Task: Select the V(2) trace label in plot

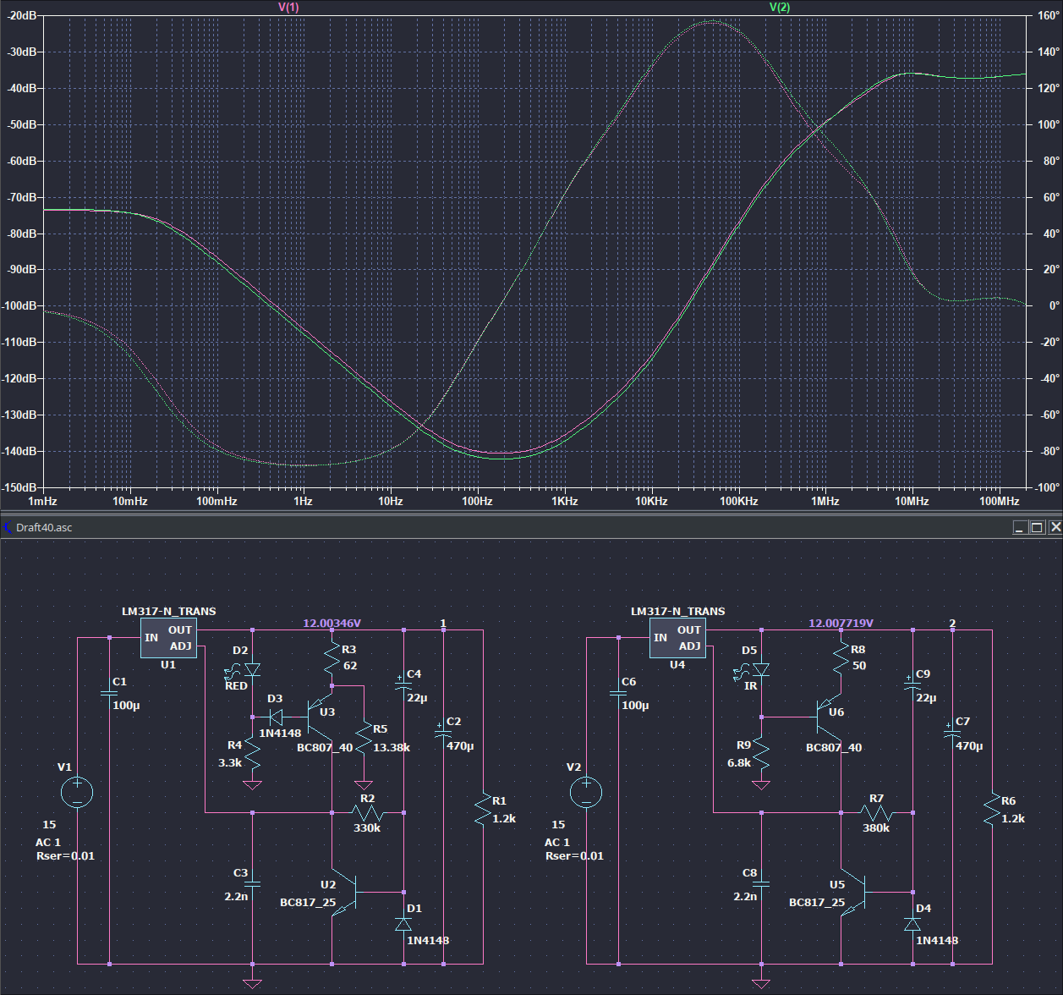Action: coord(779,7)
